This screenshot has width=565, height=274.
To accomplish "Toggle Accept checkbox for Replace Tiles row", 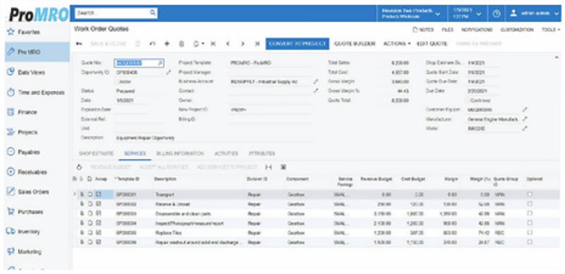I will tap(99, 233).
